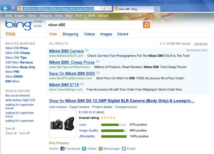Screen dimensions: 214x154
Task: Open the Compare prices link
Action: coord(126,107)
